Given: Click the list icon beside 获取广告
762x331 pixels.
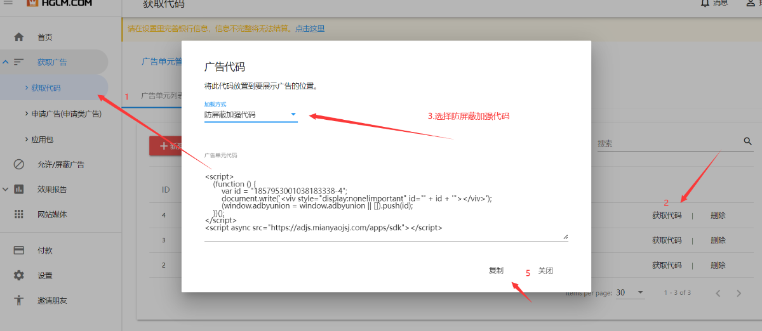Looking at the screenshot, I should coord(19,62).
